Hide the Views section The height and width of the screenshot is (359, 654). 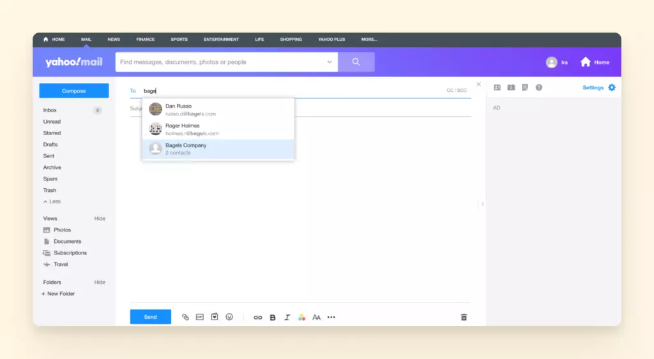(100, 219)
